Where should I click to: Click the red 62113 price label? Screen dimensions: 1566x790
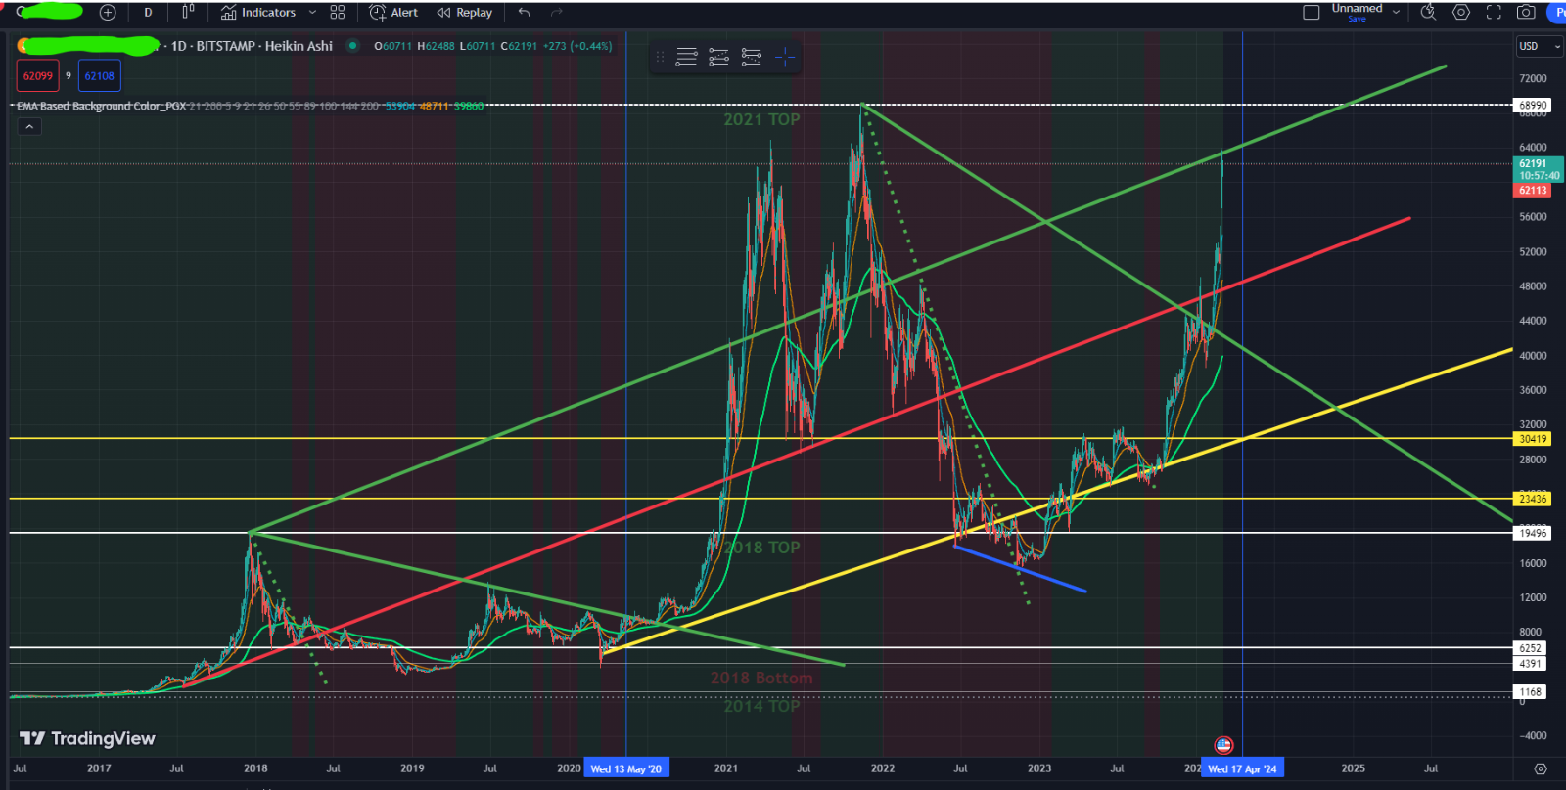click(1533, 190)
